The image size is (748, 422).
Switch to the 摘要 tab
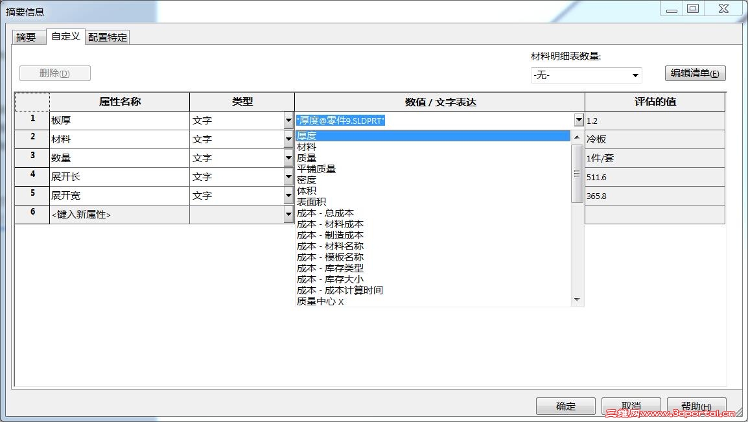pos(28,37)
